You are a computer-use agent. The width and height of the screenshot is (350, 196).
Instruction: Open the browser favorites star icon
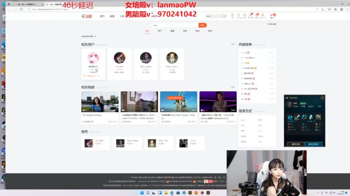pos(329,9)
